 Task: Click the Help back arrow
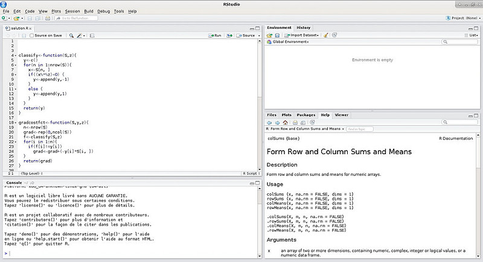[270, 122]
